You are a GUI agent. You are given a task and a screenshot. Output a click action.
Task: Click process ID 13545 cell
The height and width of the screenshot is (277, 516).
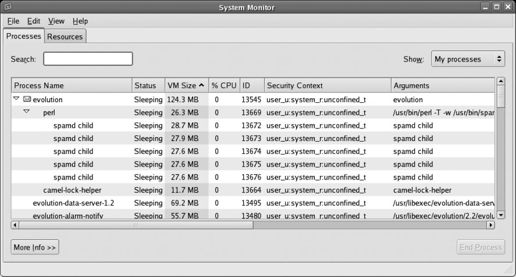251,99
